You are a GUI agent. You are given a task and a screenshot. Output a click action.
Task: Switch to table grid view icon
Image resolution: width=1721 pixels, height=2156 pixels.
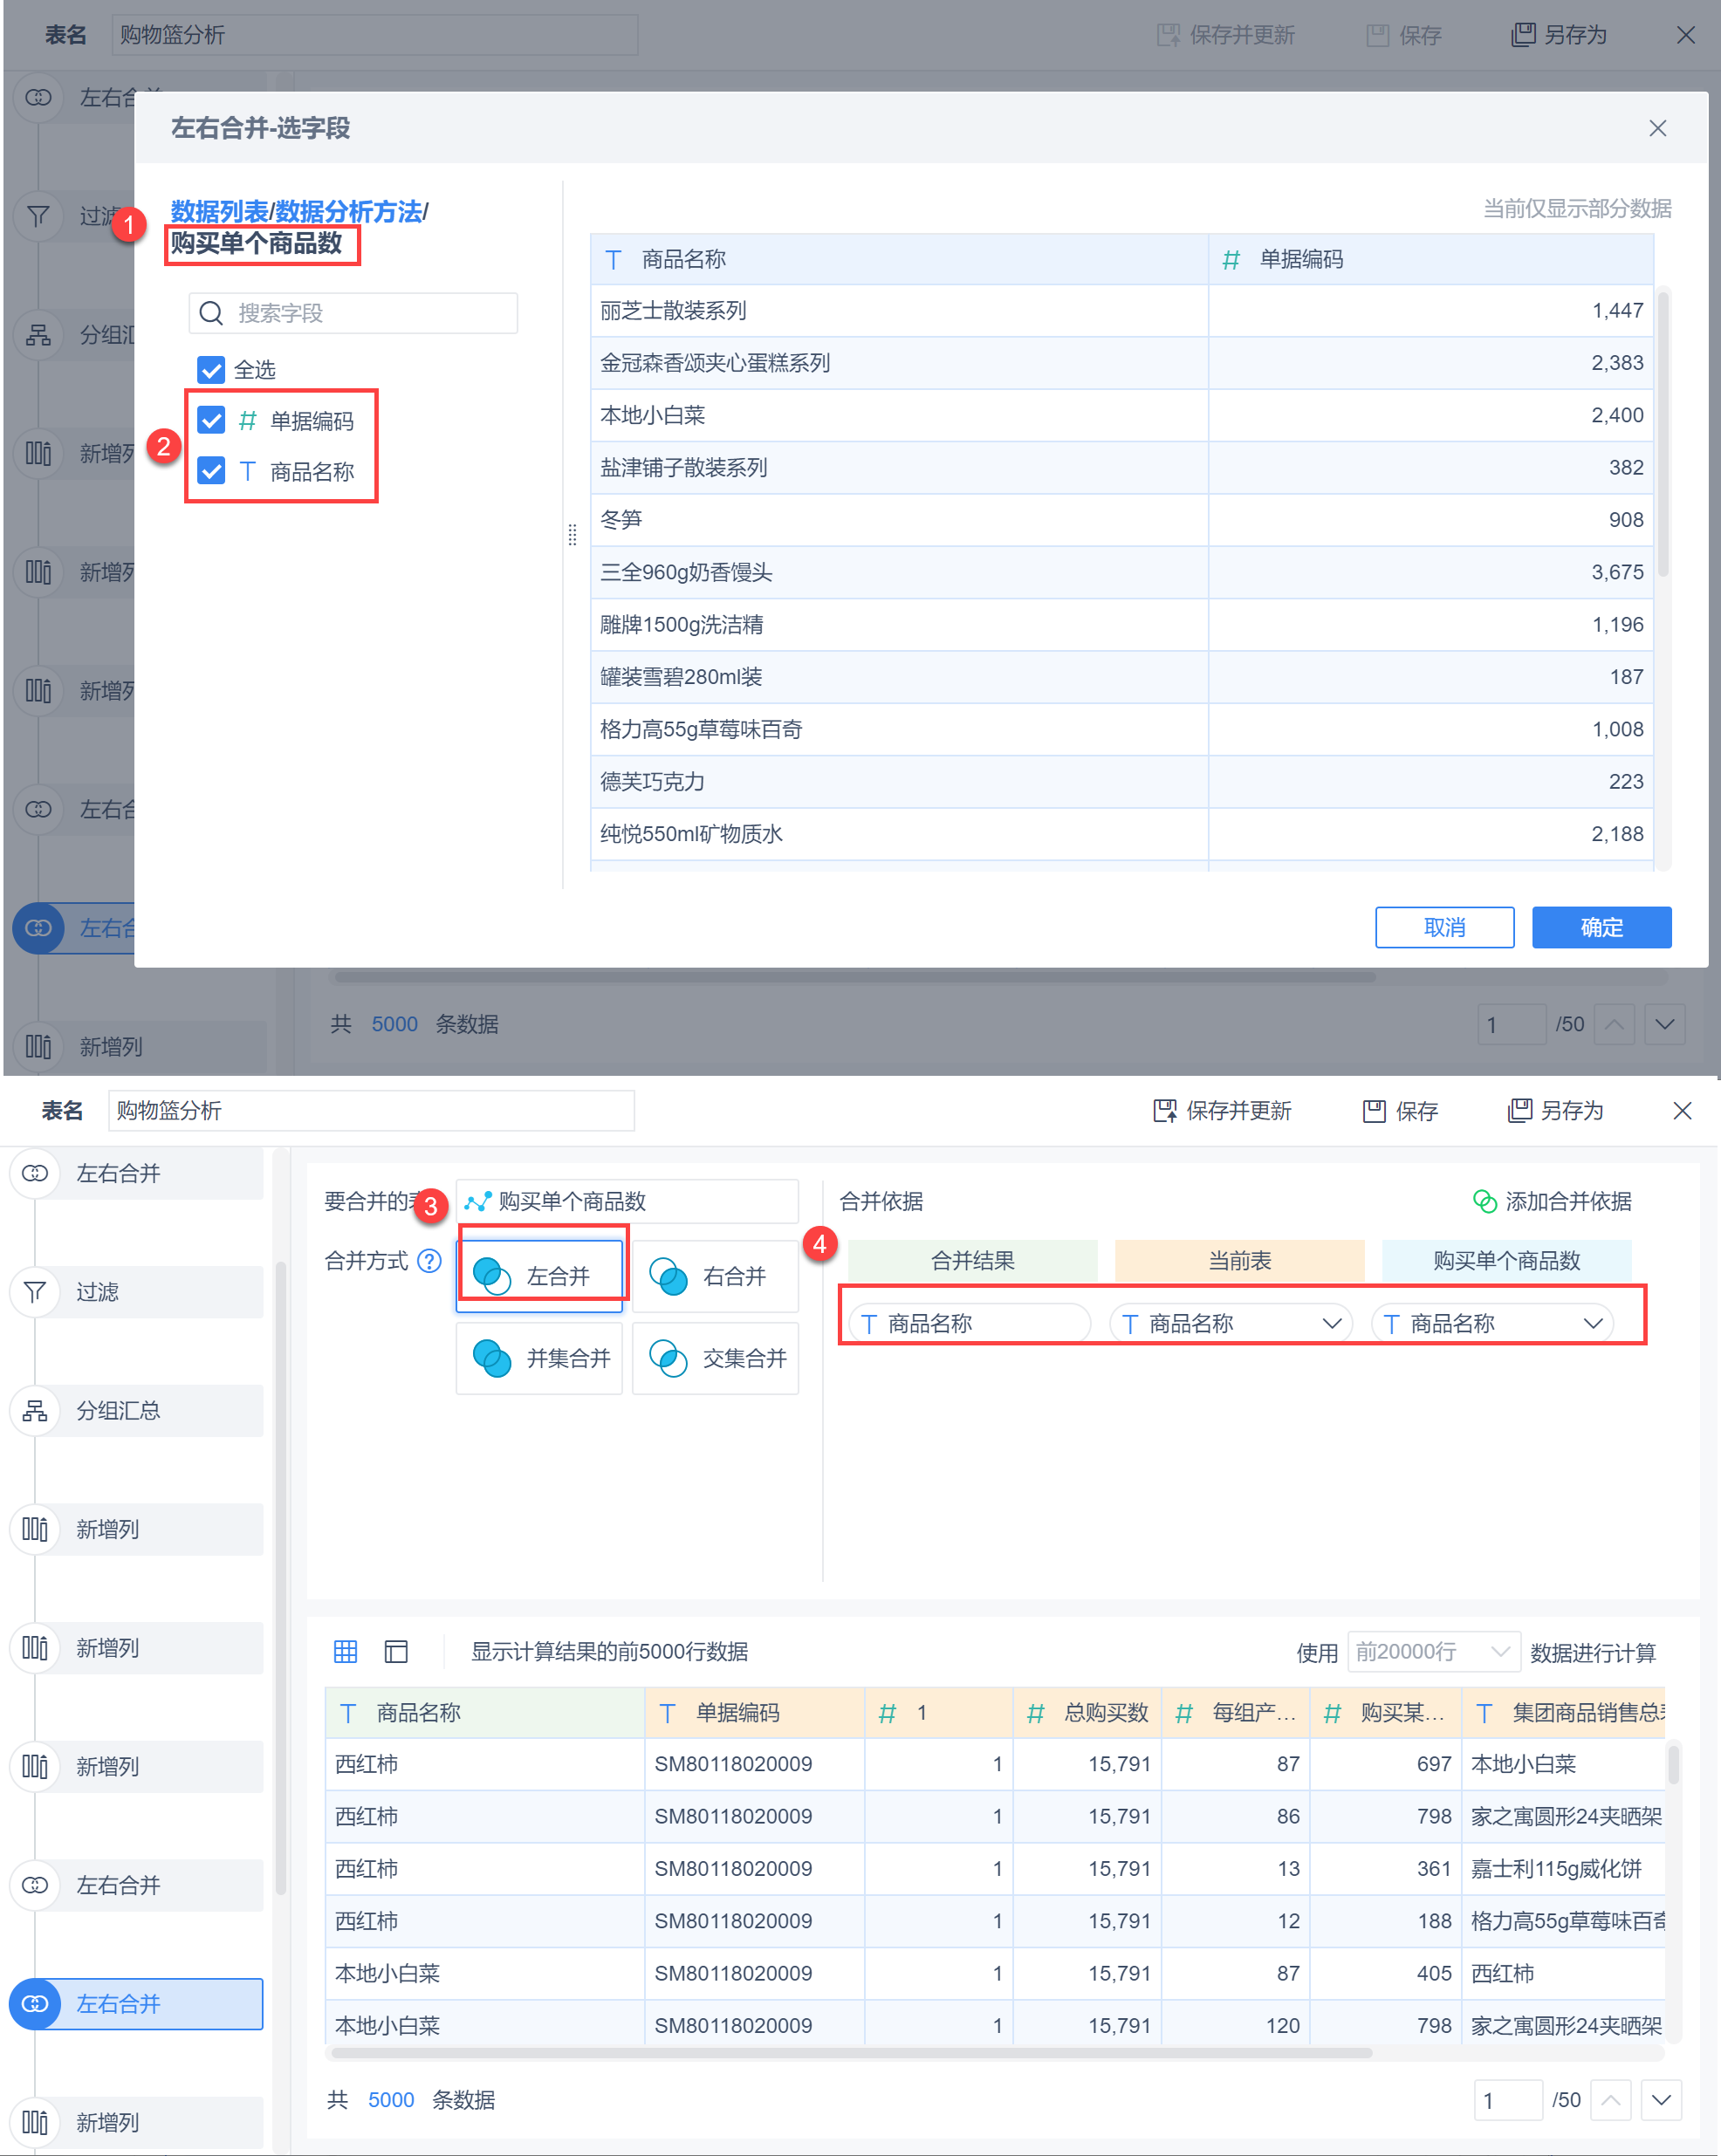click(x=345, y=1651)
